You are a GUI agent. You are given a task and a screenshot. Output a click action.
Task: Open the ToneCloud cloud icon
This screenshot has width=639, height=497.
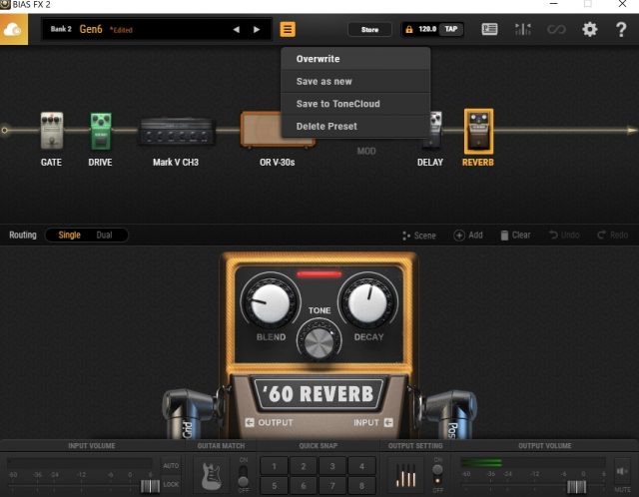(13, 29)
